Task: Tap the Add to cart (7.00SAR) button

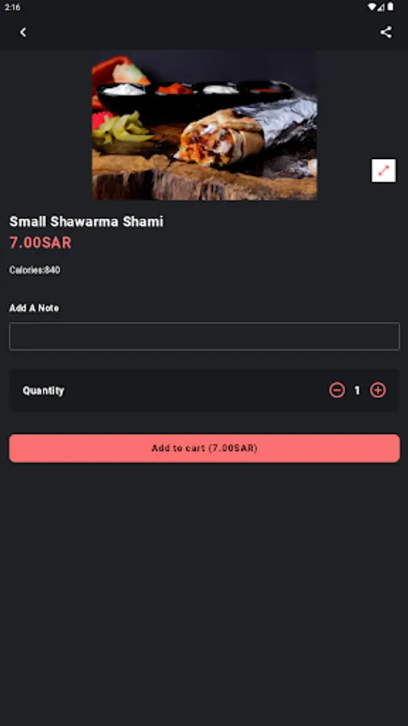Action: pos(205,448)
